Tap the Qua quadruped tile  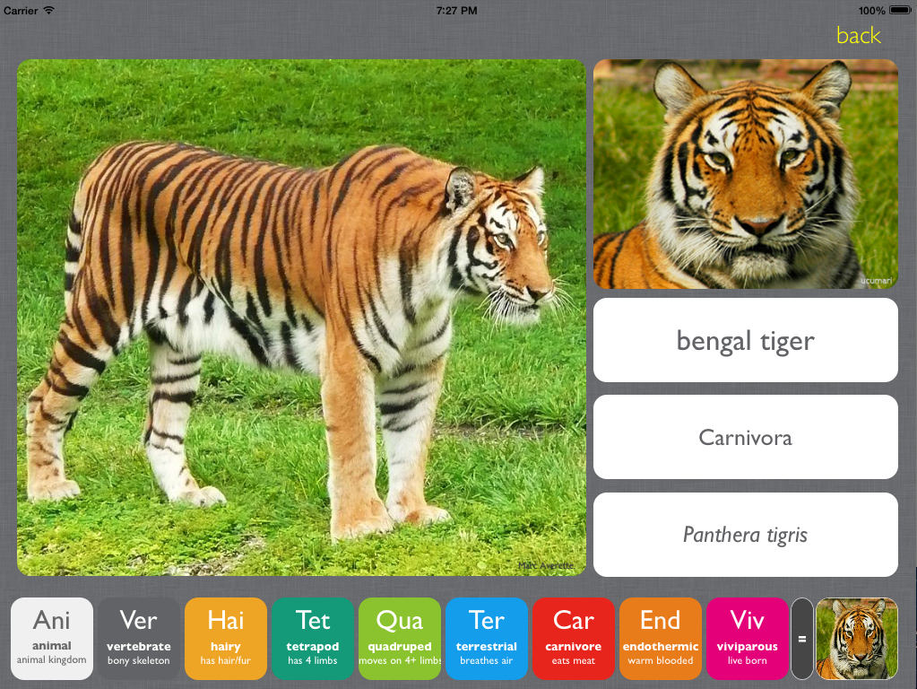pyautogui.click(x=399, y=638)
